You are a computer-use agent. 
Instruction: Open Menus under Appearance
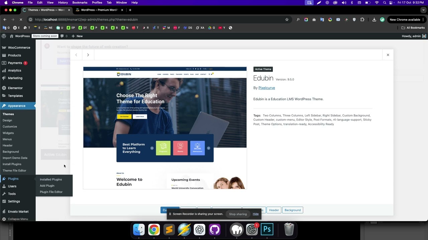pyautogui.click(x=7, y=139)
